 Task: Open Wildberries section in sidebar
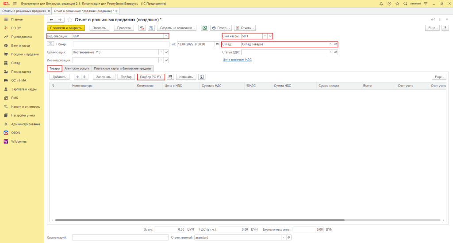(19, 141)
